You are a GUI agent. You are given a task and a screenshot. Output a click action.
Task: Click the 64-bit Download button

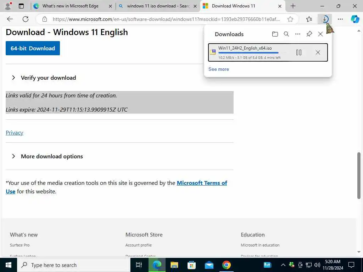point(33,48)
